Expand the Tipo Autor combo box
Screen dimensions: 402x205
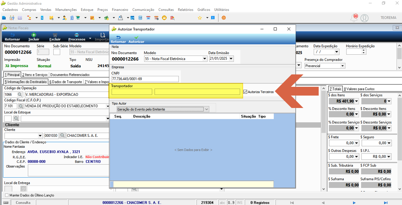click(206, 109)
